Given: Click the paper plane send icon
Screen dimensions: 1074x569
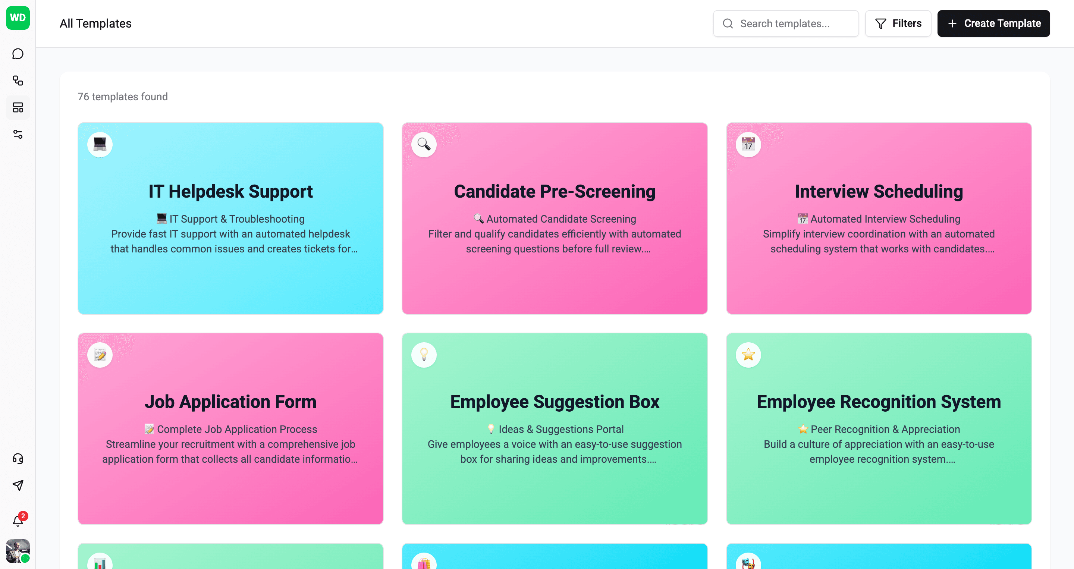Looking at the screenshot, I should [18, 485].
